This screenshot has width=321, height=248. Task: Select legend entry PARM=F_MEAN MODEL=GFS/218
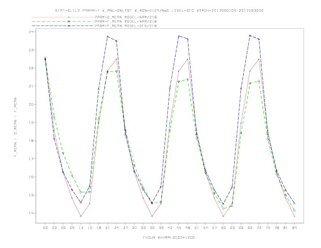[x=126, y=26]
